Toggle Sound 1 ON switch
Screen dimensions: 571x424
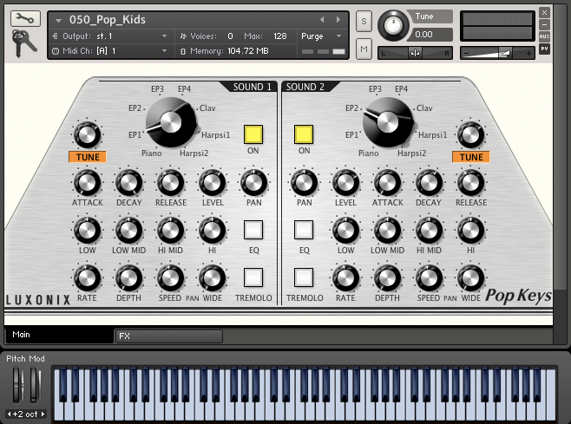[253, 134]
